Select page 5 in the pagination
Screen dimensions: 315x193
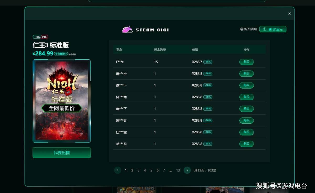click(x=151, y=170)
